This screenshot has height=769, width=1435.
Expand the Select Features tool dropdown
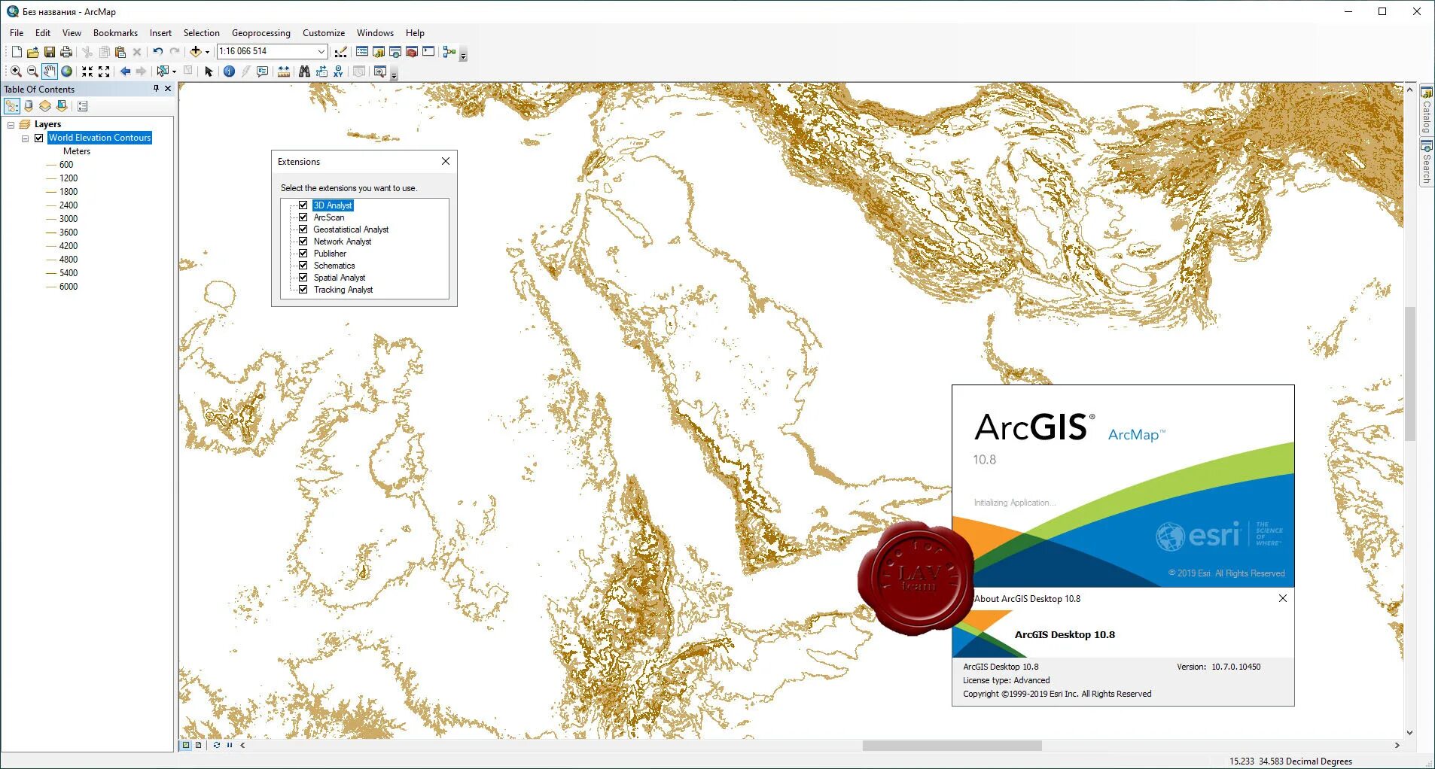coord(174,71)
